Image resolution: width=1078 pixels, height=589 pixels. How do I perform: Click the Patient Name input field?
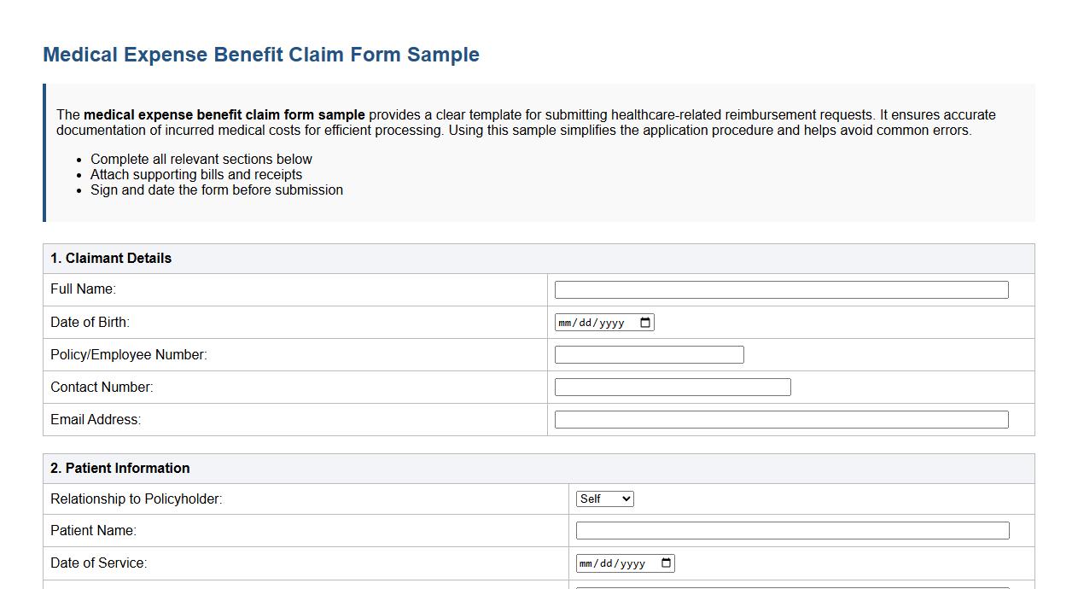pos(792,530)
